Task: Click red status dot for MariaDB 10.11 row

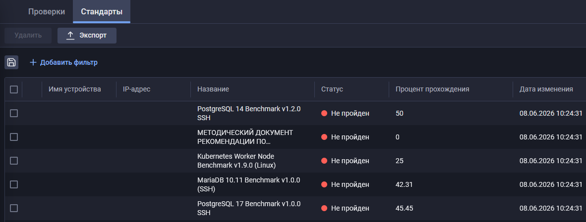Action: [x=324, y=184]
